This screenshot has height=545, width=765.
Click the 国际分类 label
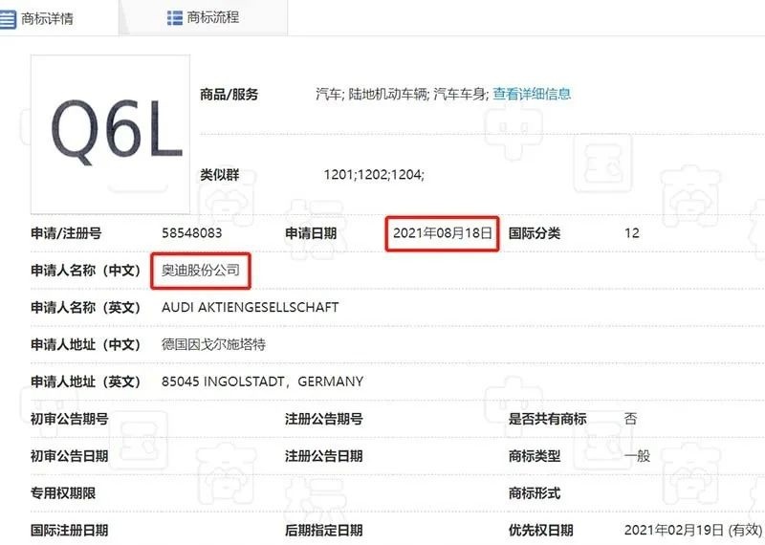point(535,233)
